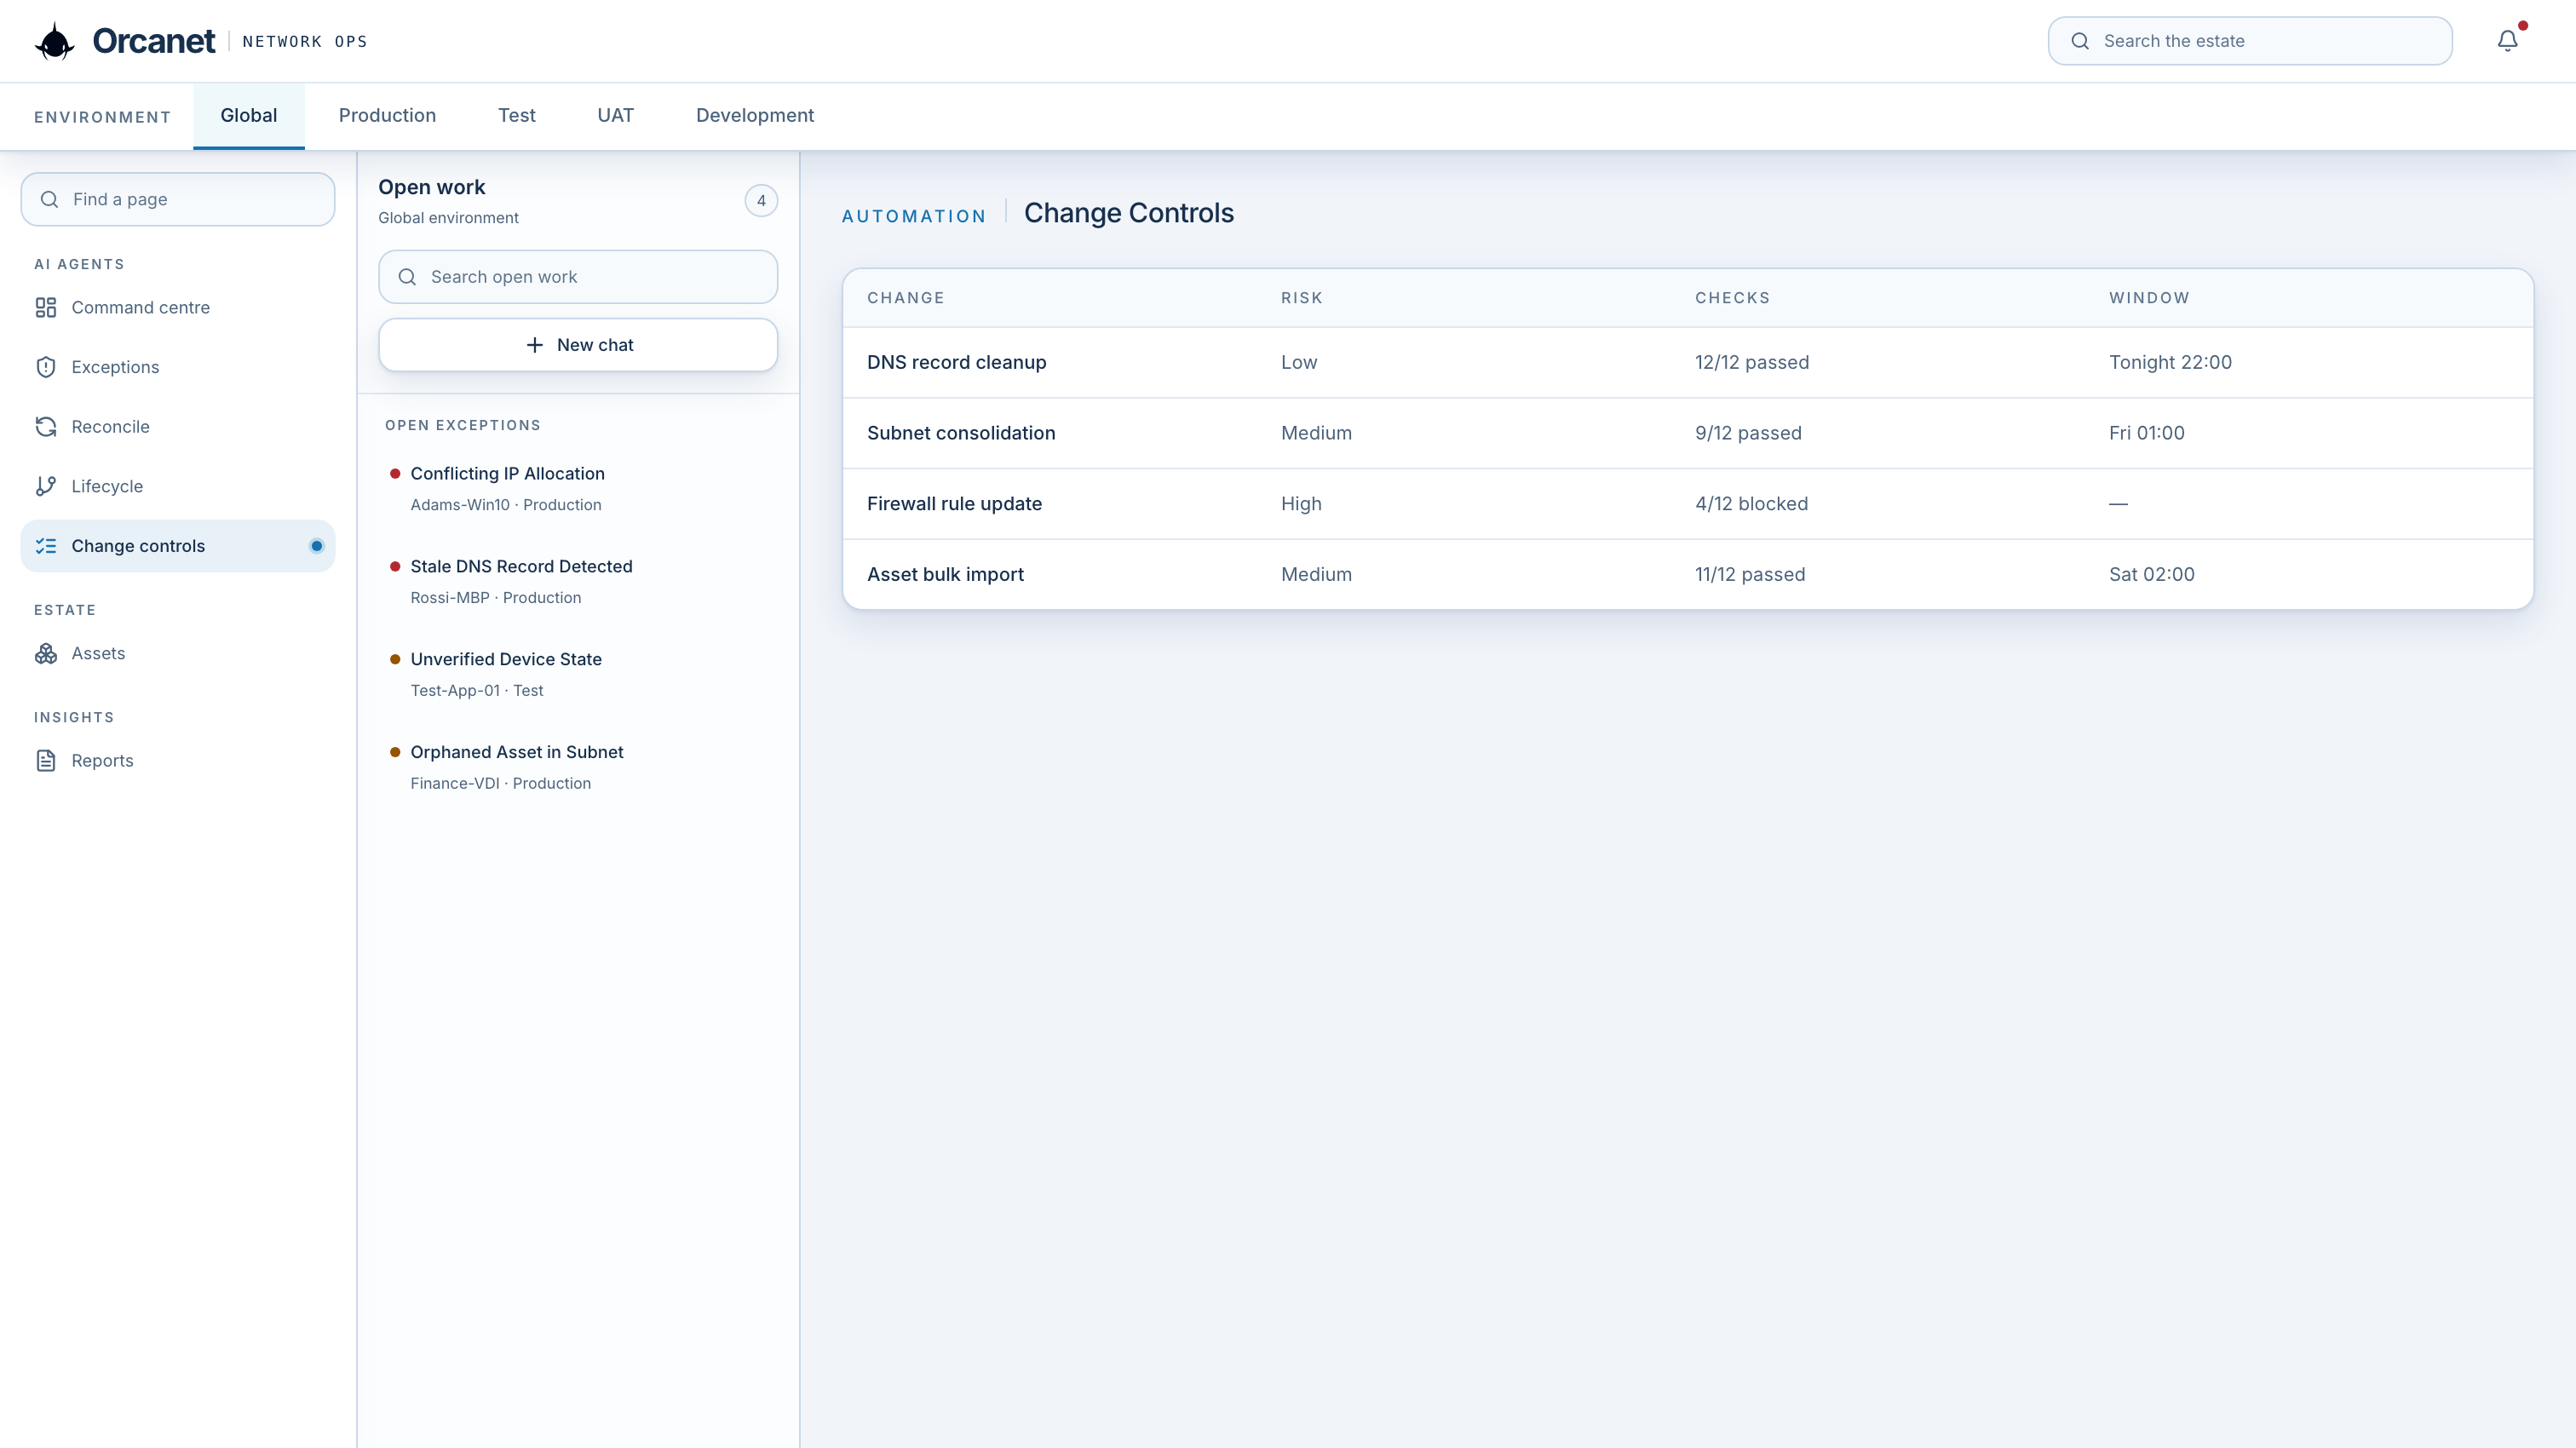Open the Exceptions page
2576x1448 pixels.
pos(178,367)
